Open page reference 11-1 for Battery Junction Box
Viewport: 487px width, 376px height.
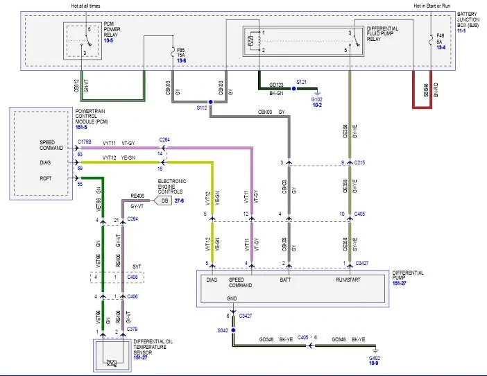pos(461,31)
